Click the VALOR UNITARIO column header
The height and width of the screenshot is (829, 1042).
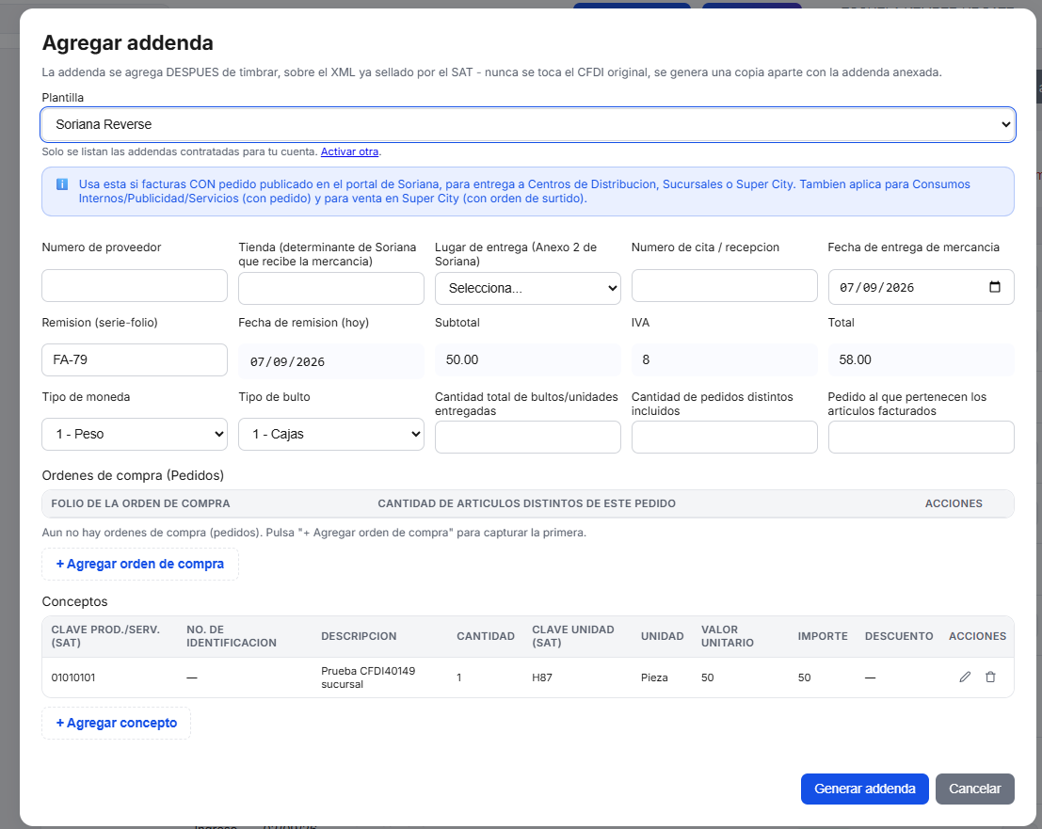pos(727,636)
